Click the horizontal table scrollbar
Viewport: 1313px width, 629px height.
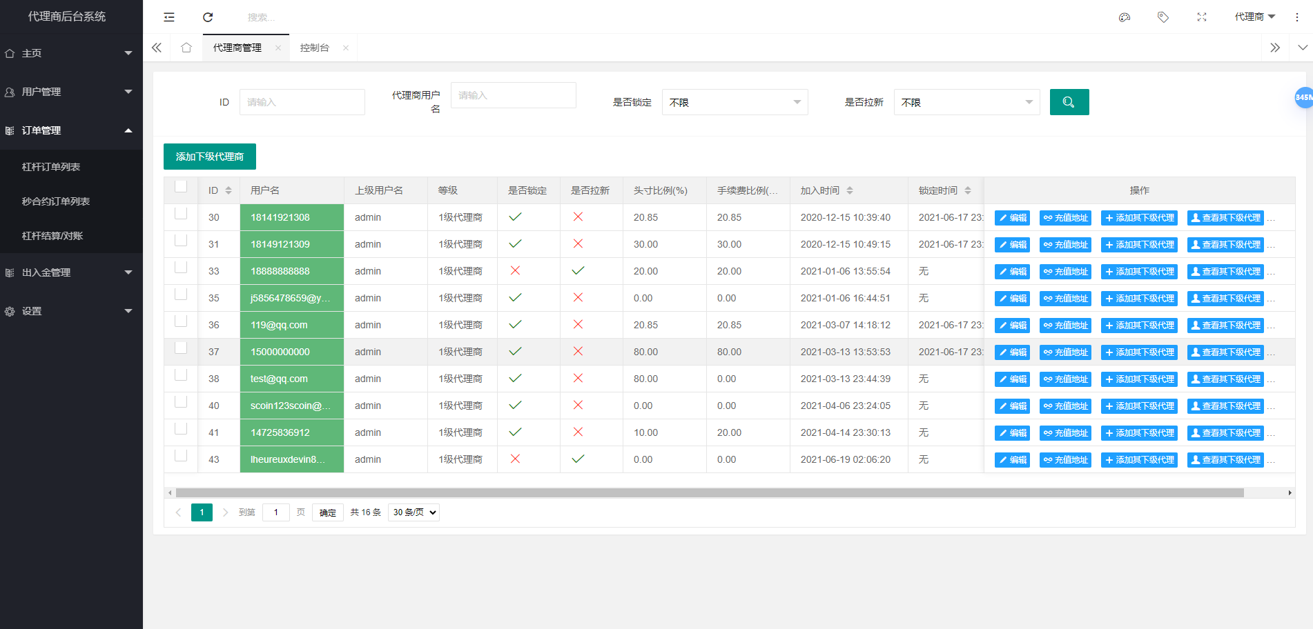709,493
